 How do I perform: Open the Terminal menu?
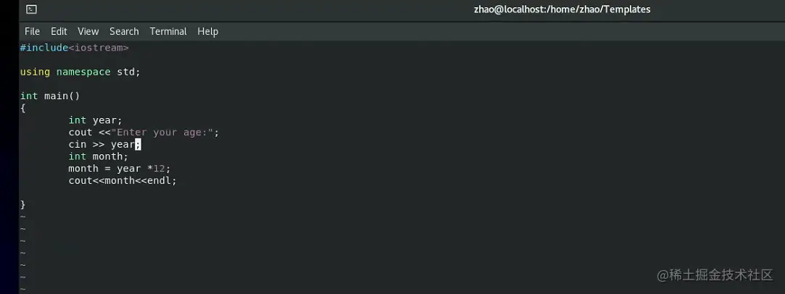pyautogui.click(x=168, y=32)
